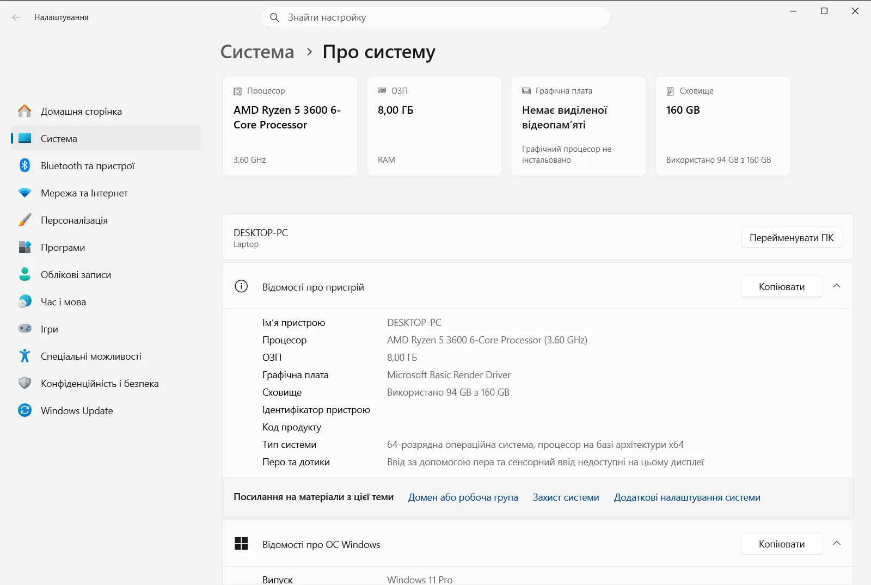This screenshot has height=585, width=871.
Task: Click the back arrow in the title bar
Action: pos(16,17)
